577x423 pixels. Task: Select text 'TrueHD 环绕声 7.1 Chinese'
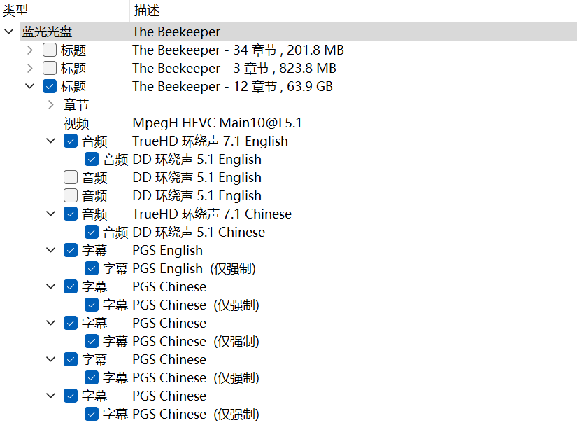pos(212,214)
